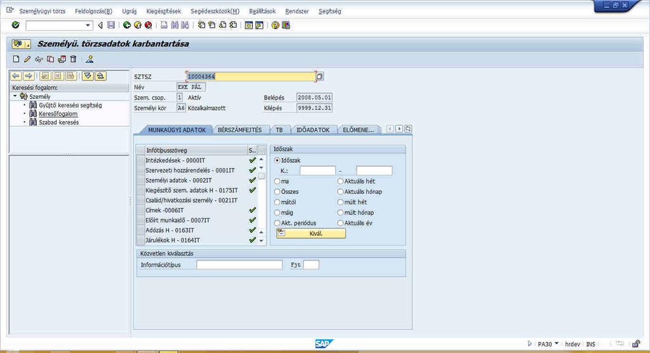Screen dimensions: 650x353
Task: Click the green Enter checkmark icon
Action: (x=15, y=25)
